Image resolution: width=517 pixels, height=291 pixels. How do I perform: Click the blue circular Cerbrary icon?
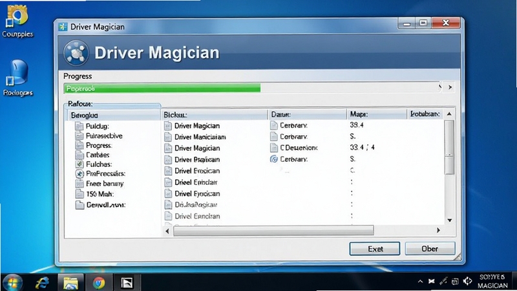click(273, 159)
